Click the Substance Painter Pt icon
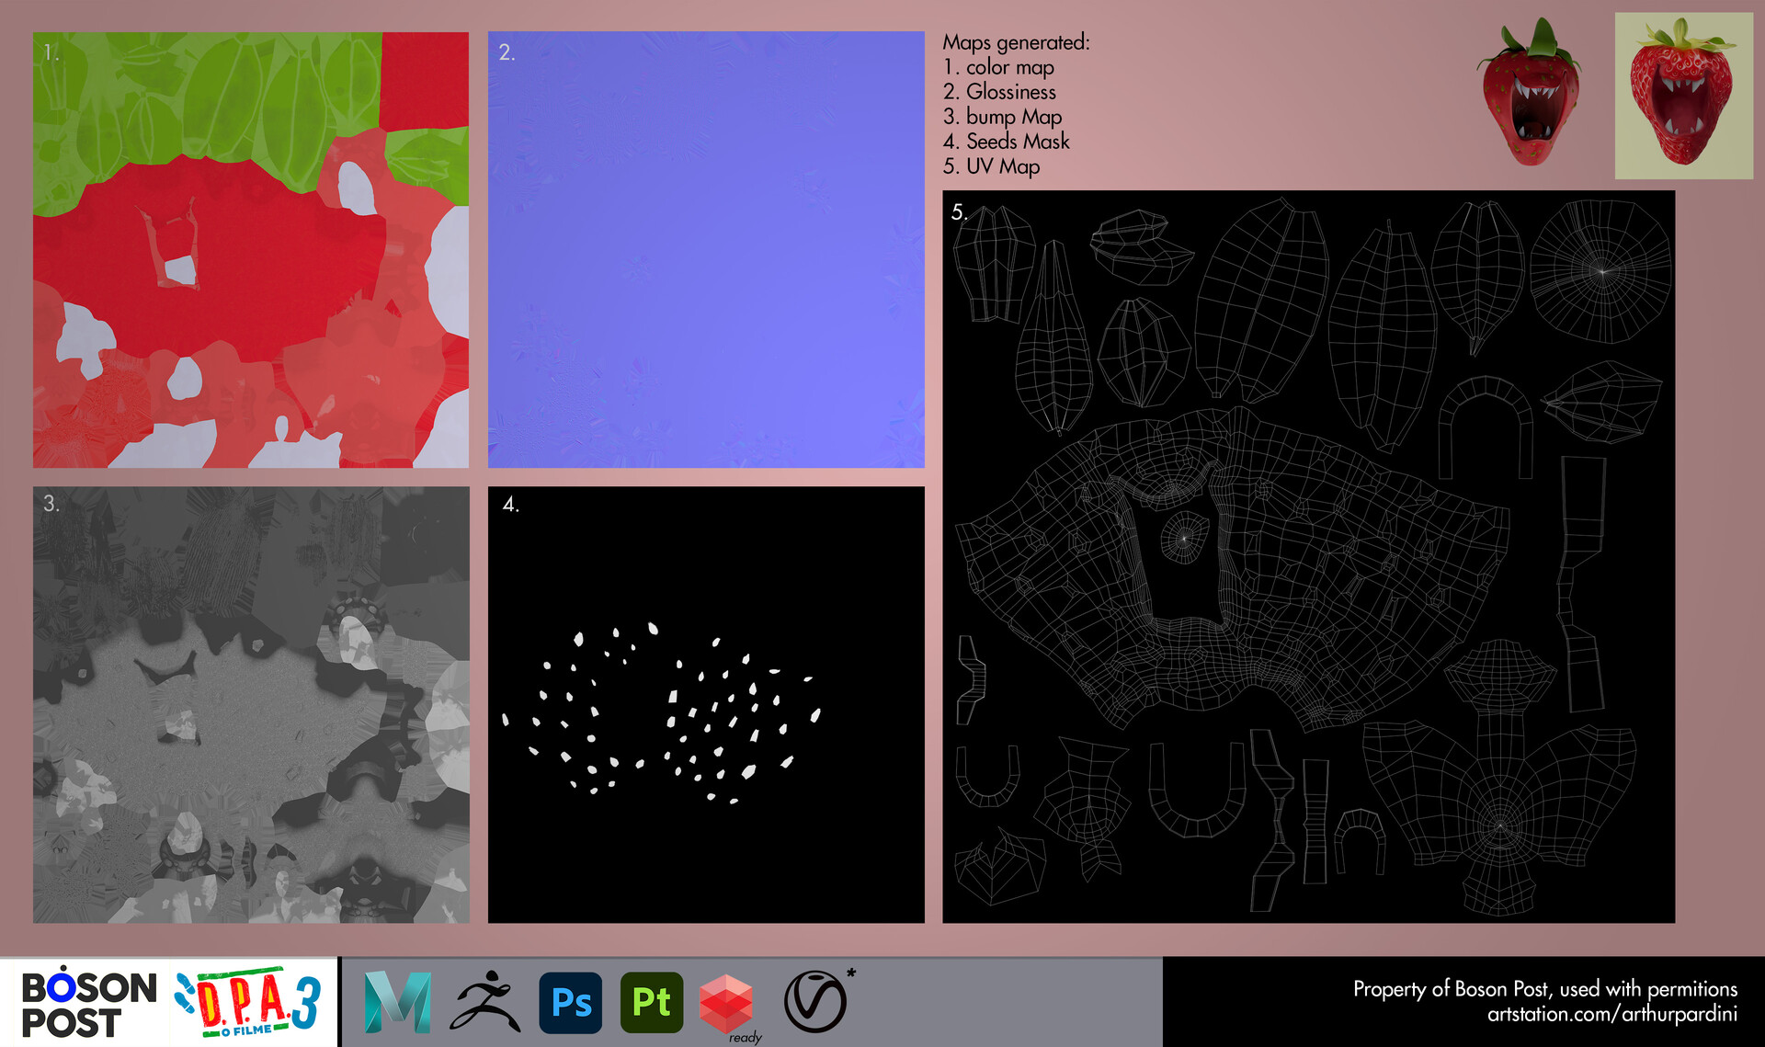The height and width of the screenshot is (1047, 1765). 652,1002
